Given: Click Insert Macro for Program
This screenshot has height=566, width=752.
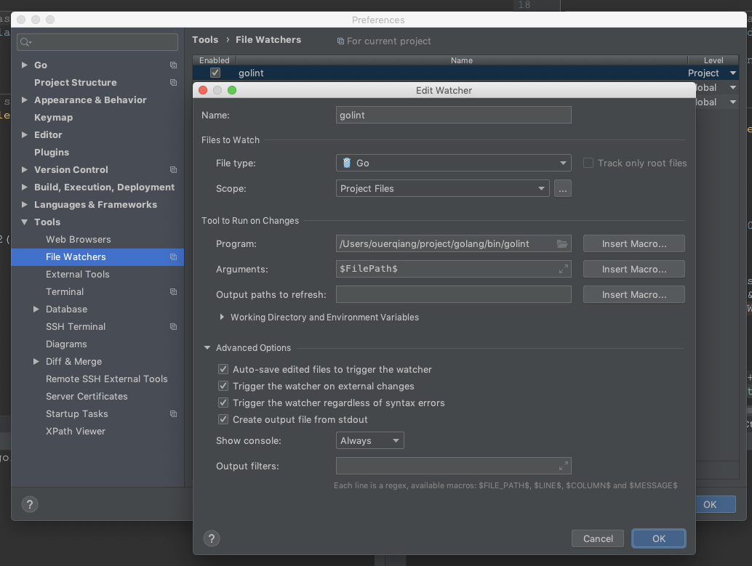Looking at the screenshot, I should pyautogui.click(x=634, y=243).
